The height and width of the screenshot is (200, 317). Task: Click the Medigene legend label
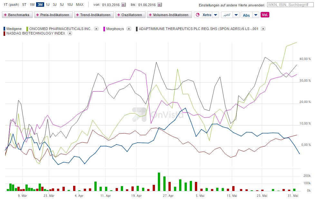click(x=14, y=29)
